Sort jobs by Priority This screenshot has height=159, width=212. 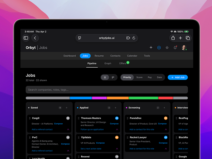pos(127,77)
